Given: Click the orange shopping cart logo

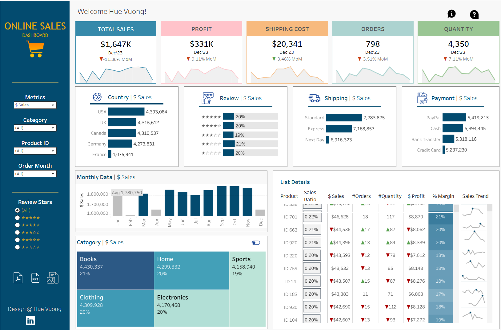Looking at the screenshot, I should pos(35,49).
